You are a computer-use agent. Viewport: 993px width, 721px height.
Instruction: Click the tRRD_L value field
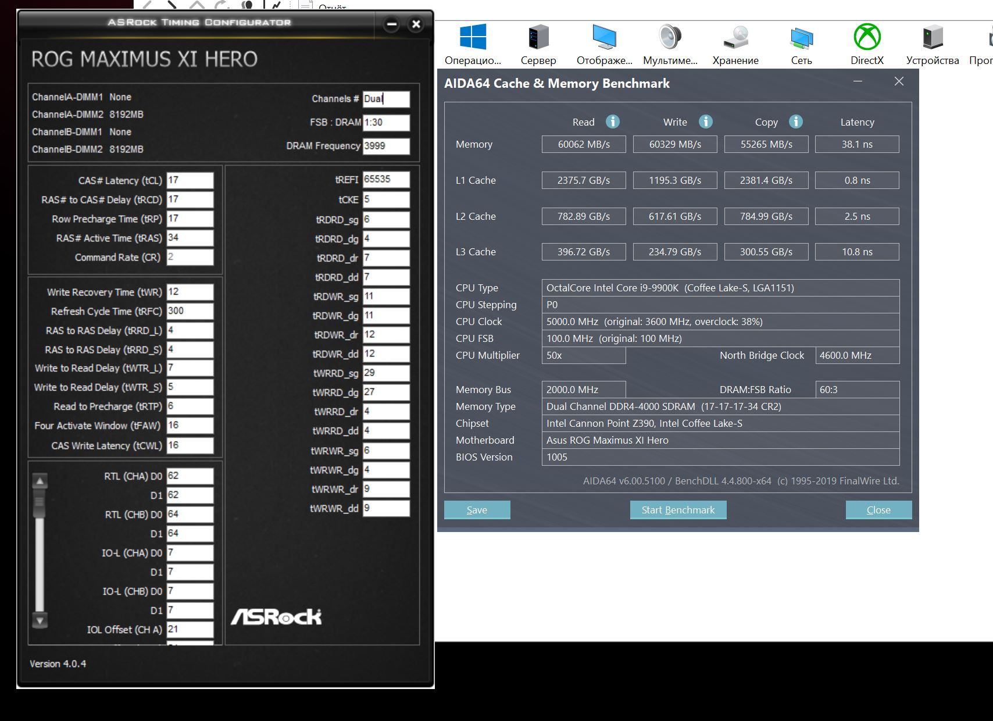[190, 330]
